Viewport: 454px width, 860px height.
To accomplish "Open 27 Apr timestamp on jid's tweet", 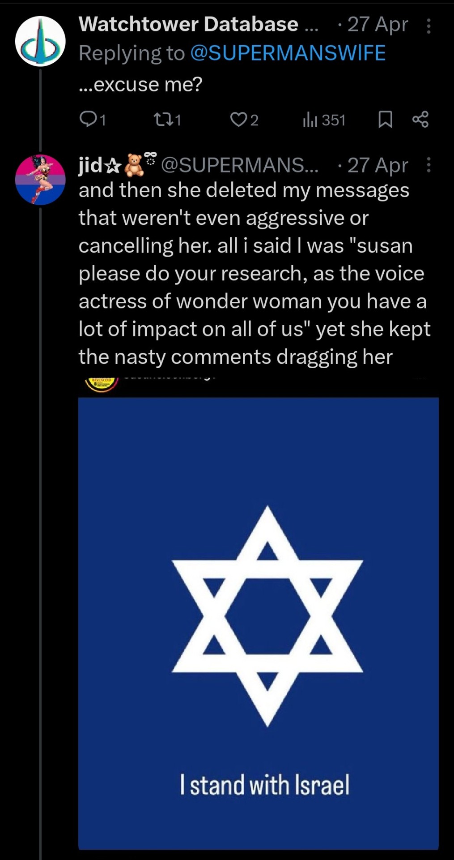I will [x=377, y=165].
